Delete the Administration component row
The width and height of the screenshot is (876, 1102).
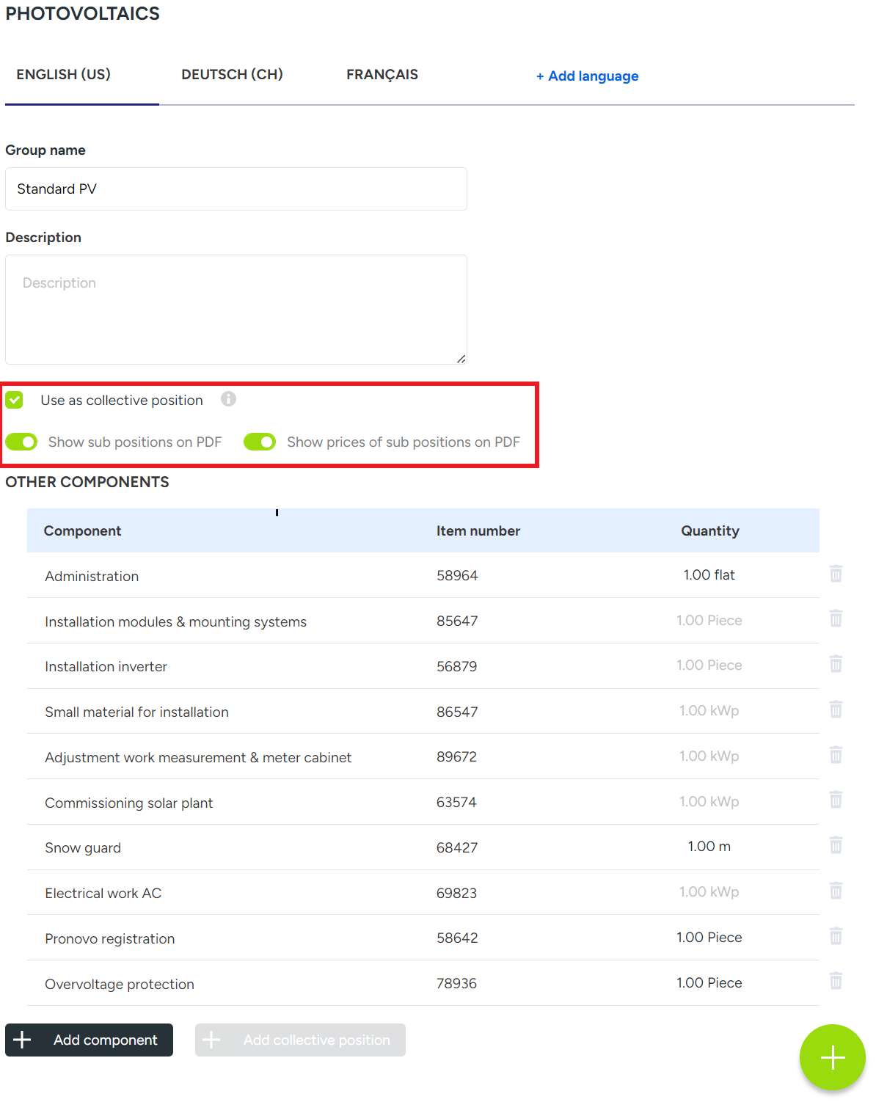coord(836,574)
